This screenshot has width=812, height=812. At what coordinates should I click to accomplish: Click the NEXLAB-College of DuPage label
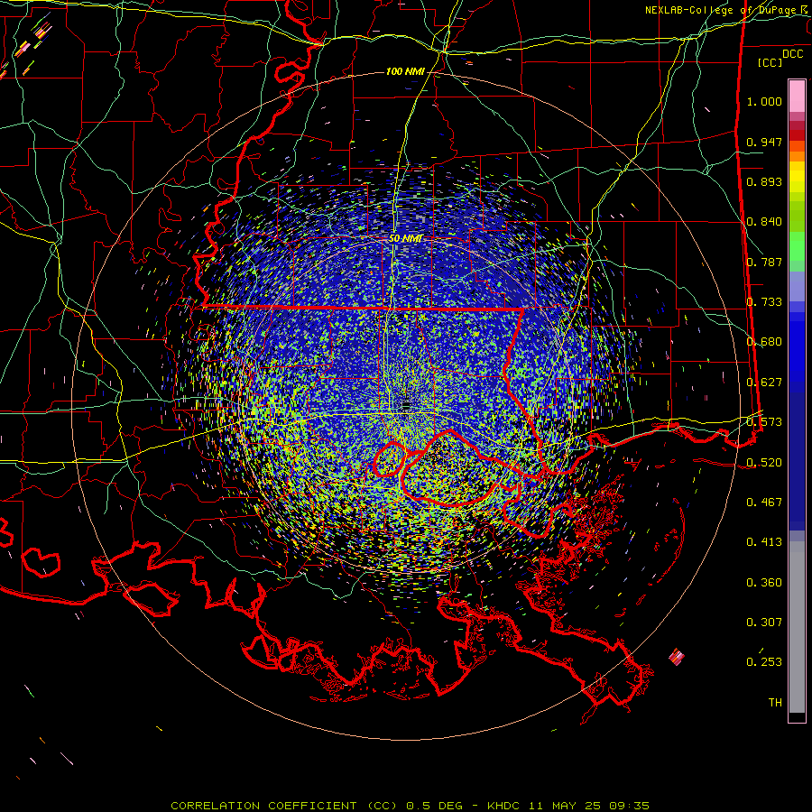723,10
